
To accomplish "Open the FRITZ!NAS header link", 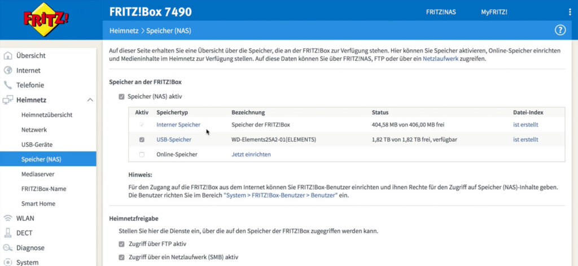I will (x=442, y=12).
